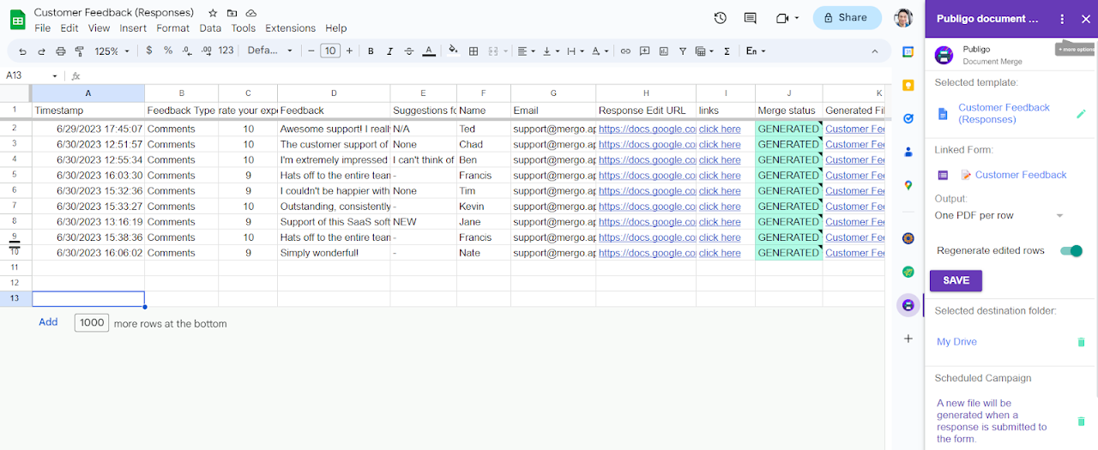The width and height of the screenshot is (1098, 450).
Task: Open the Insert menu
Action: pyautogui.click(x=133, y=28)
